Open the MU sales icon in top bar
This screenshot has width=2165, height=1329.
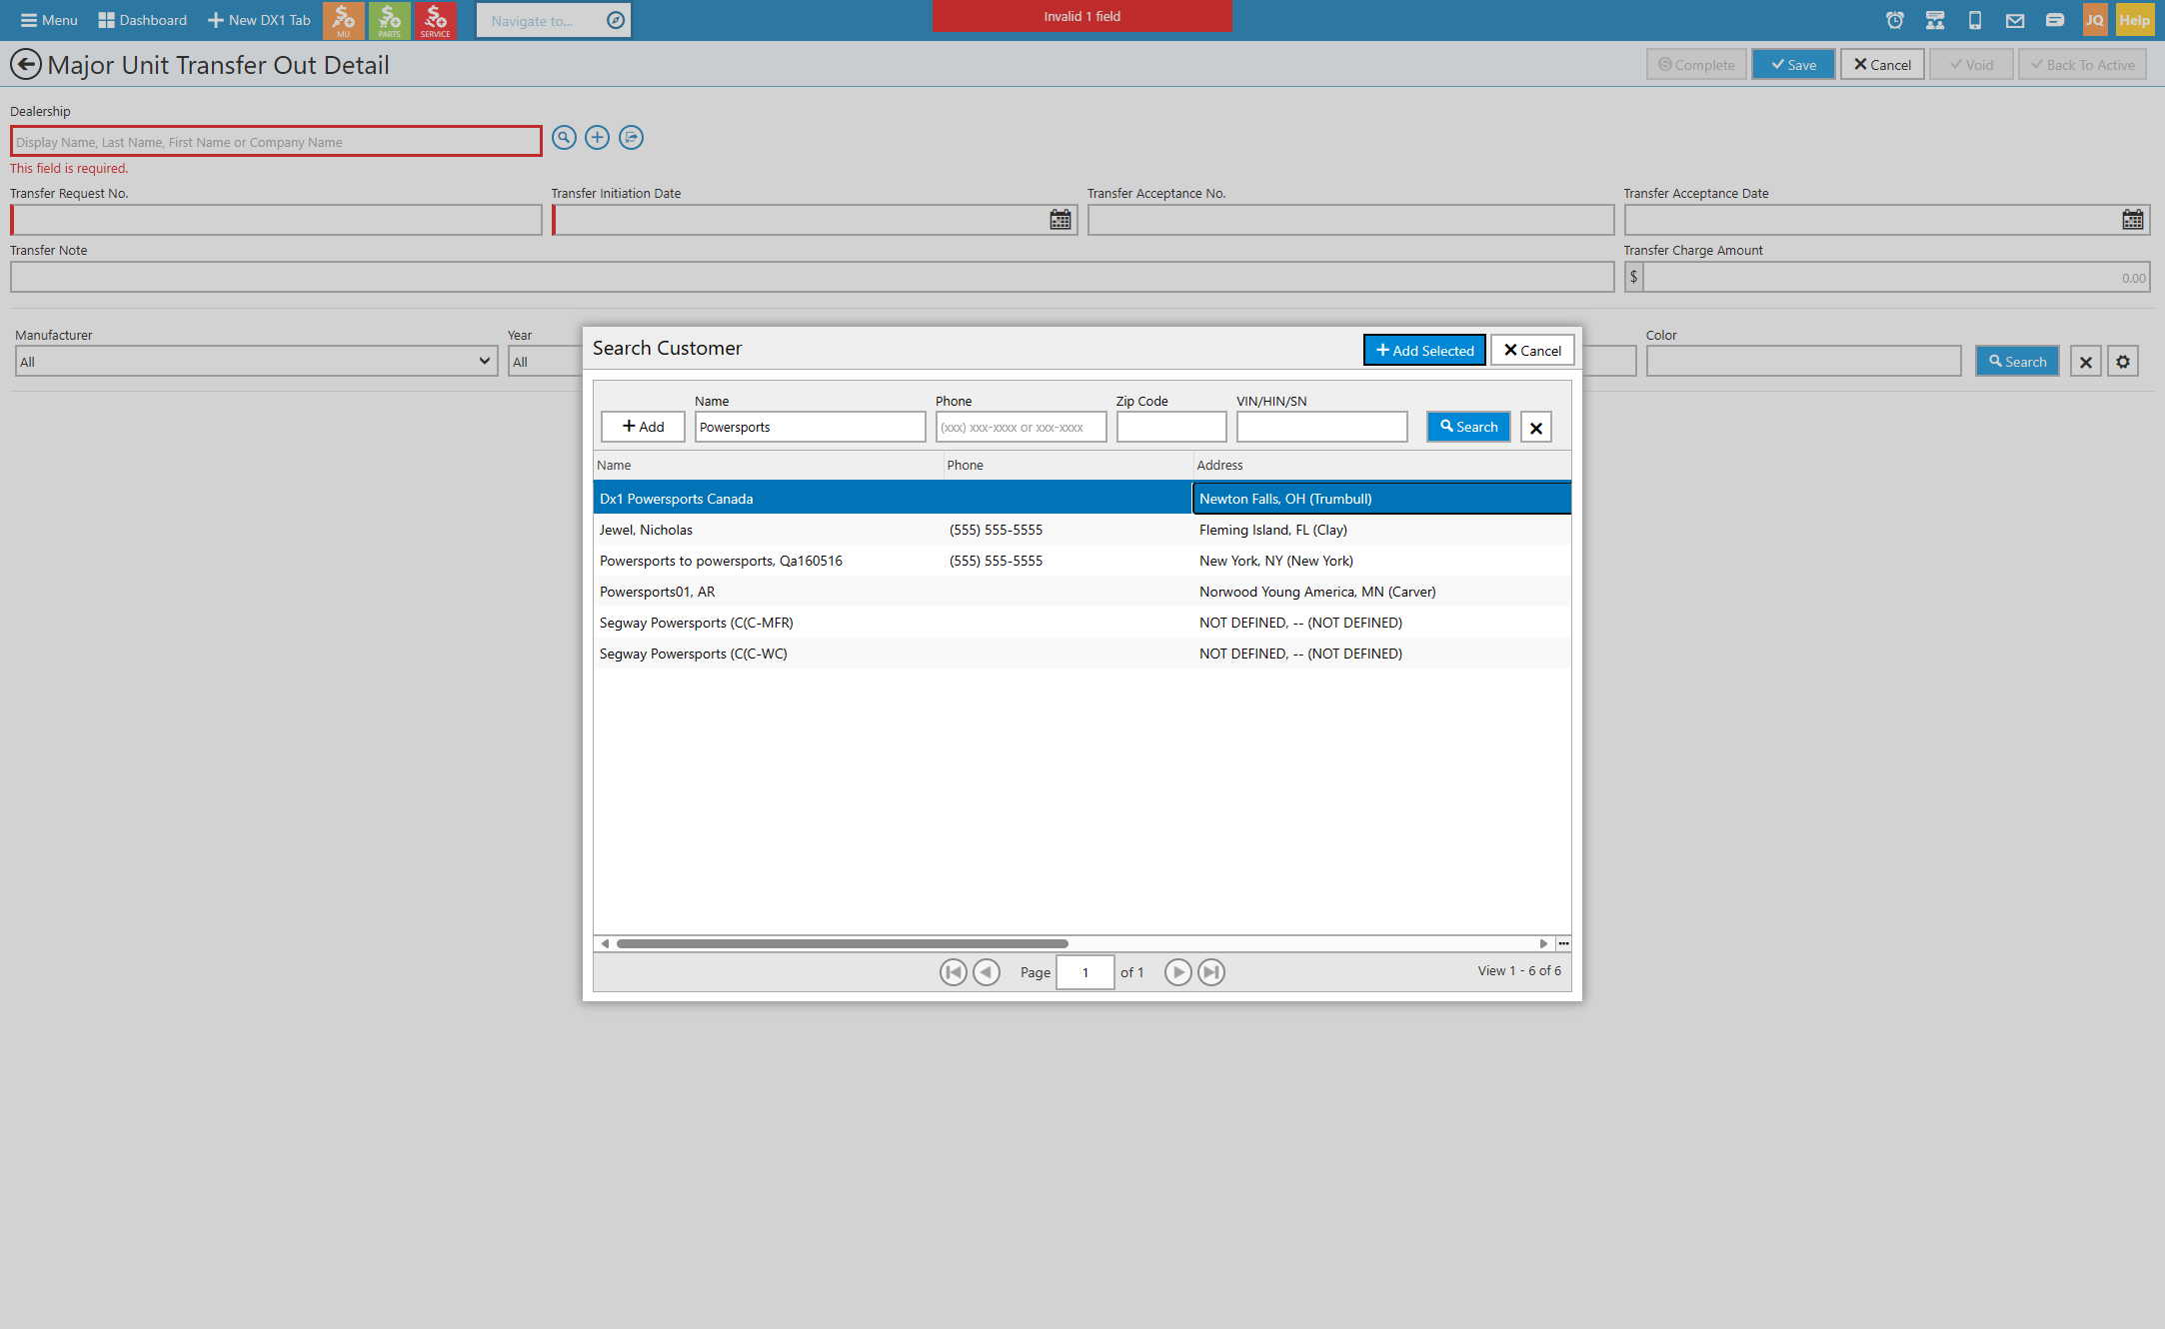pyautogui.click(x=343, y=20)
